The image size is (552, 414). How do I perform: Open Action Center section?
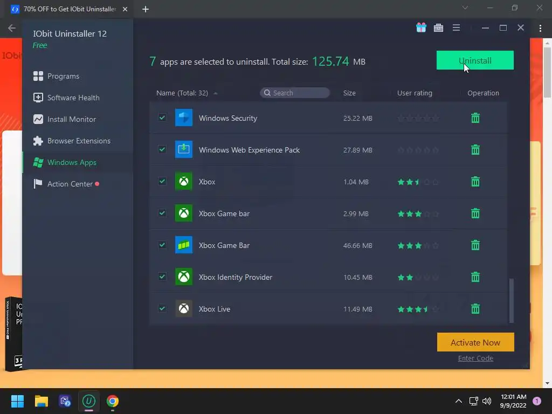click(x=66, y=184)
